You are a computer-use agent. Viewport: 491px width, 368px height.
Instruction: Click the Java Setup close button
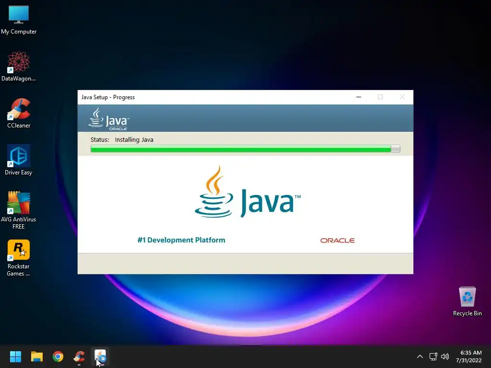click(x=402, y=97)
